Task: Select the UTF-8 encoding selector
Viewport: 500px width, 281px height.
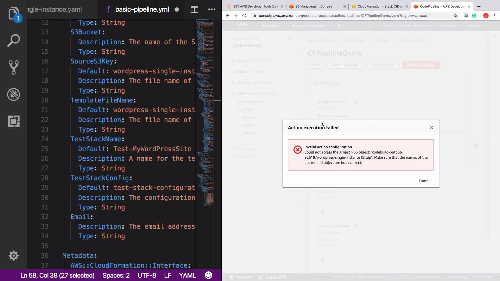Action: pos(147,275)
